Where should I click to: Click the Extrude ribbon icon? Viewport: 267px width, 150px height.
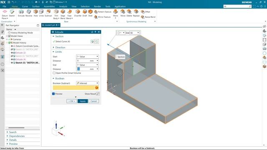pos(21,13)
